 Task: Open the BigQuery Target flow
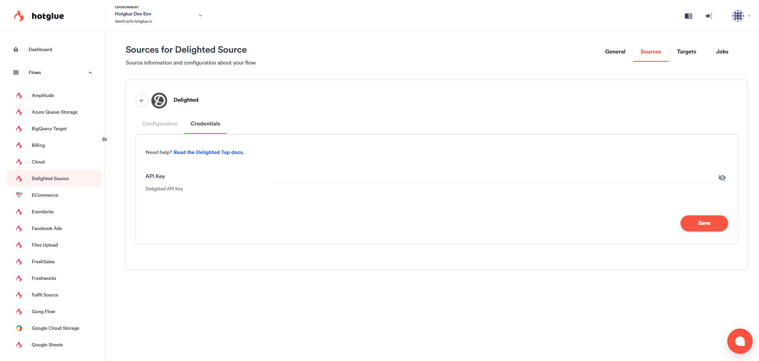coord(54,129)
